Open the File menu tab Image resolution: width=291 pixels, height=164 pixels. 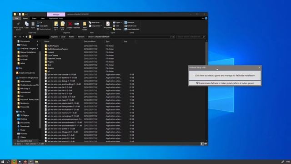17,18
